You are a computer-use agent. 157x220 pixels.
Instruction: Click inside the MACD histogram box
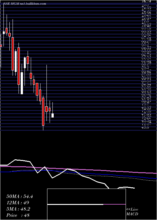click(x=86, y=204)
